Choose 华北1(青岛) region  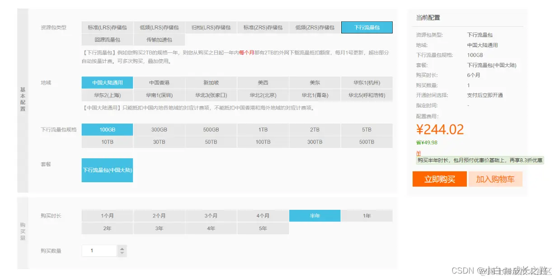coord(315,95)
